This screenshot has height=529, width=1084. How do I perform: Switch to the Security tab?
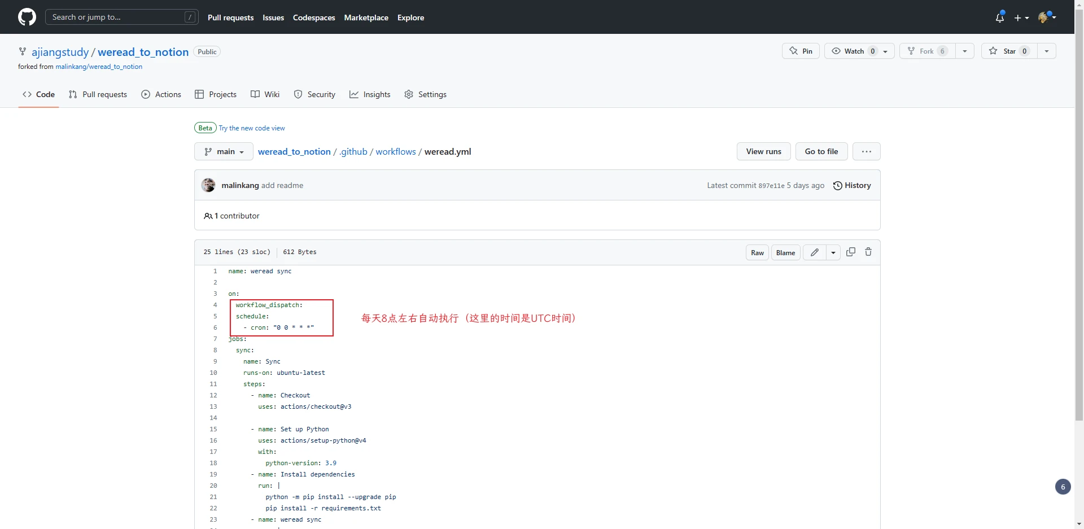coord(314,94)
